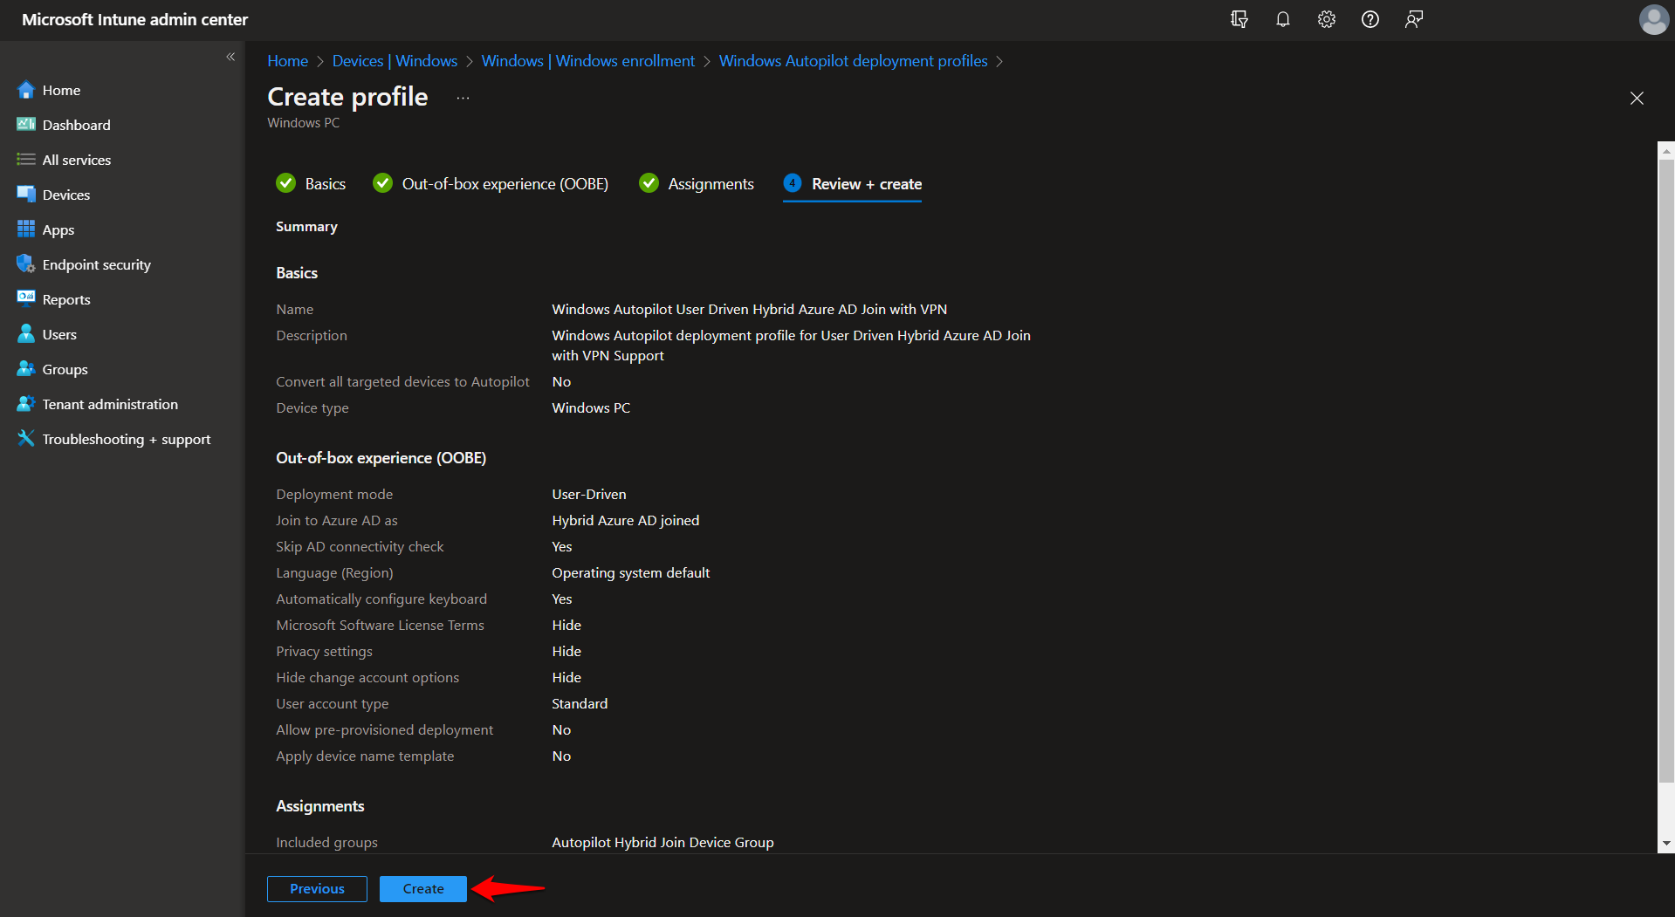Open the notifications bell
The image size is (1675, 917).
[x=1282, y=19]
